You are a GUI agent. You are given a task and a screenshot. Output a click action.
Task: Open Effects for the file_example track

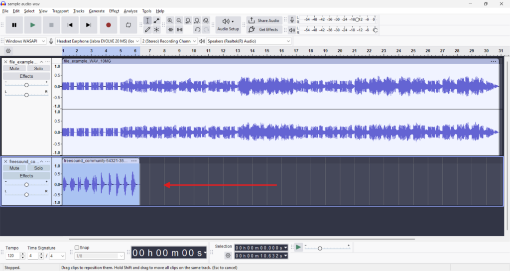[x=26, y=76]
